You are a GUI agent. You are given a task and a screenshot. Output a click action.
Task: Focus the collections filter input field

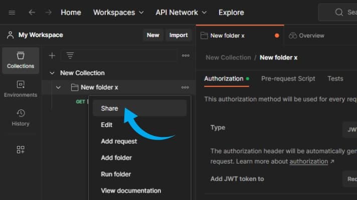coord(119,55)
